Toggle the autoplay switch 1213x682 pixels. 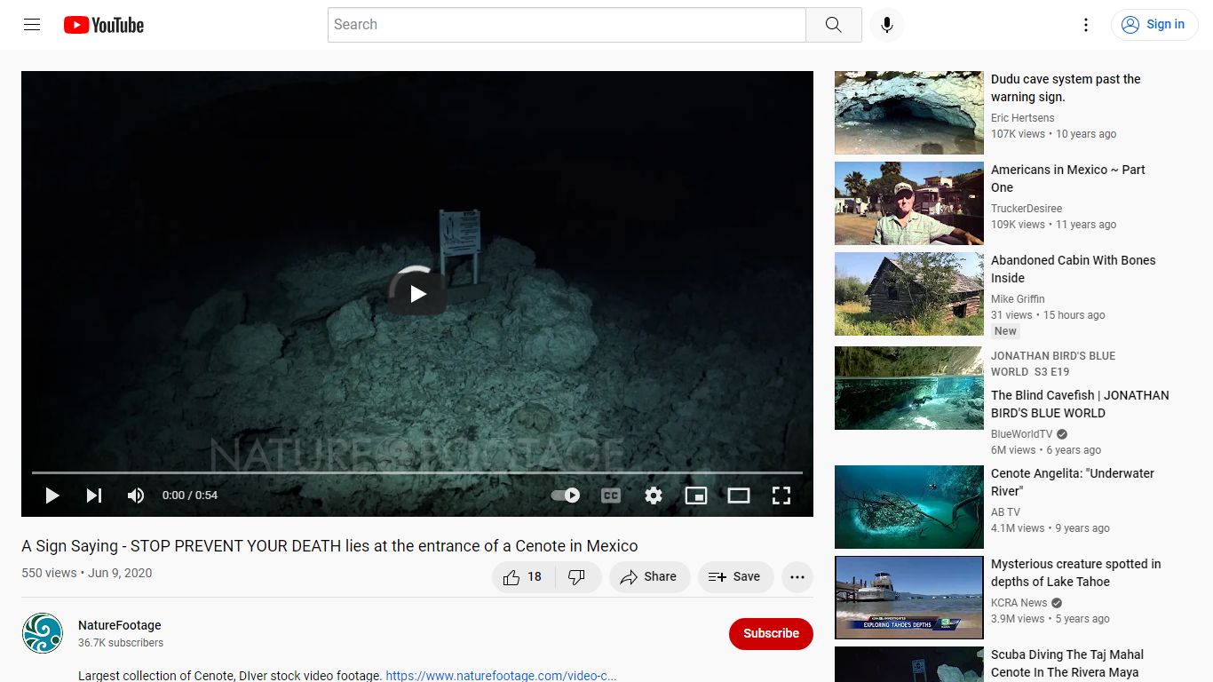click(566, 496)
